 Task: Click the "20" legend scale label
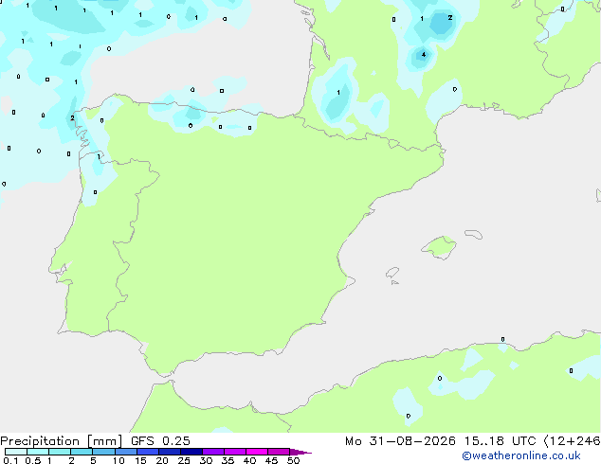(x=162, y=460)
